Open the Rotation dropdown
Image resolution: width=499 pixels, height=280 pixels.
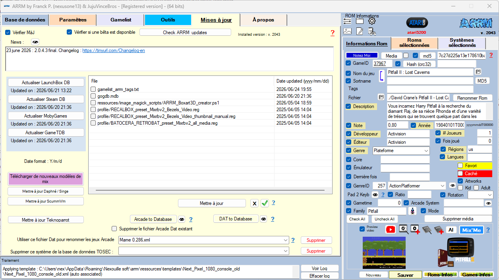(x=489, y=195)
